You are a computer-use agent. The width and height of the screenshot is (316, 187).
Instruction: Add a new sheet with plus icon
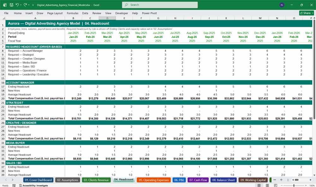[x=281, y=180]
